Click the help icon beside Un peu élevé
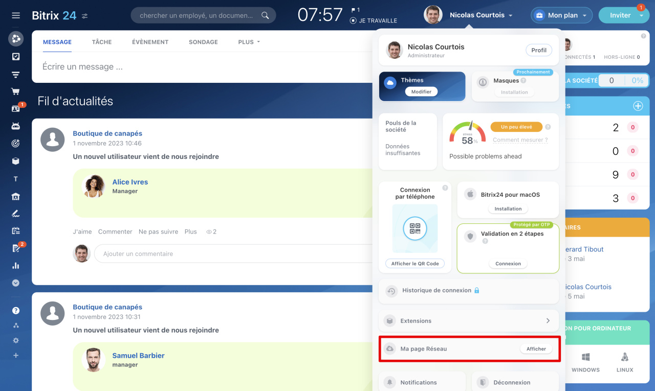The image size is (655, 391). point(548,127)
